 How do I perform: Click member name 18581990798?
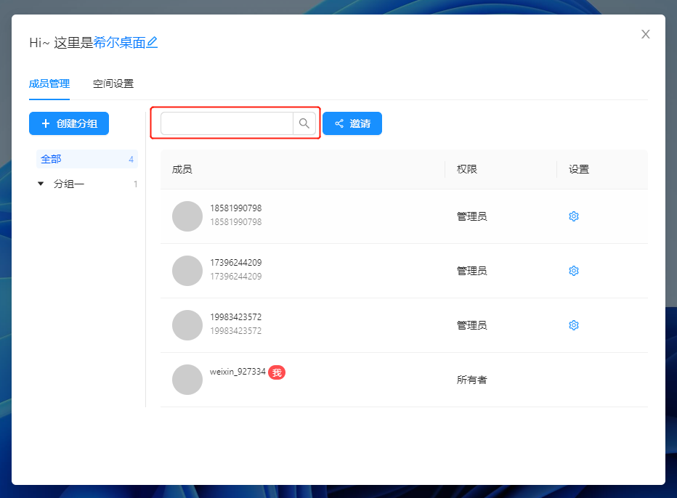click(236, 208)
